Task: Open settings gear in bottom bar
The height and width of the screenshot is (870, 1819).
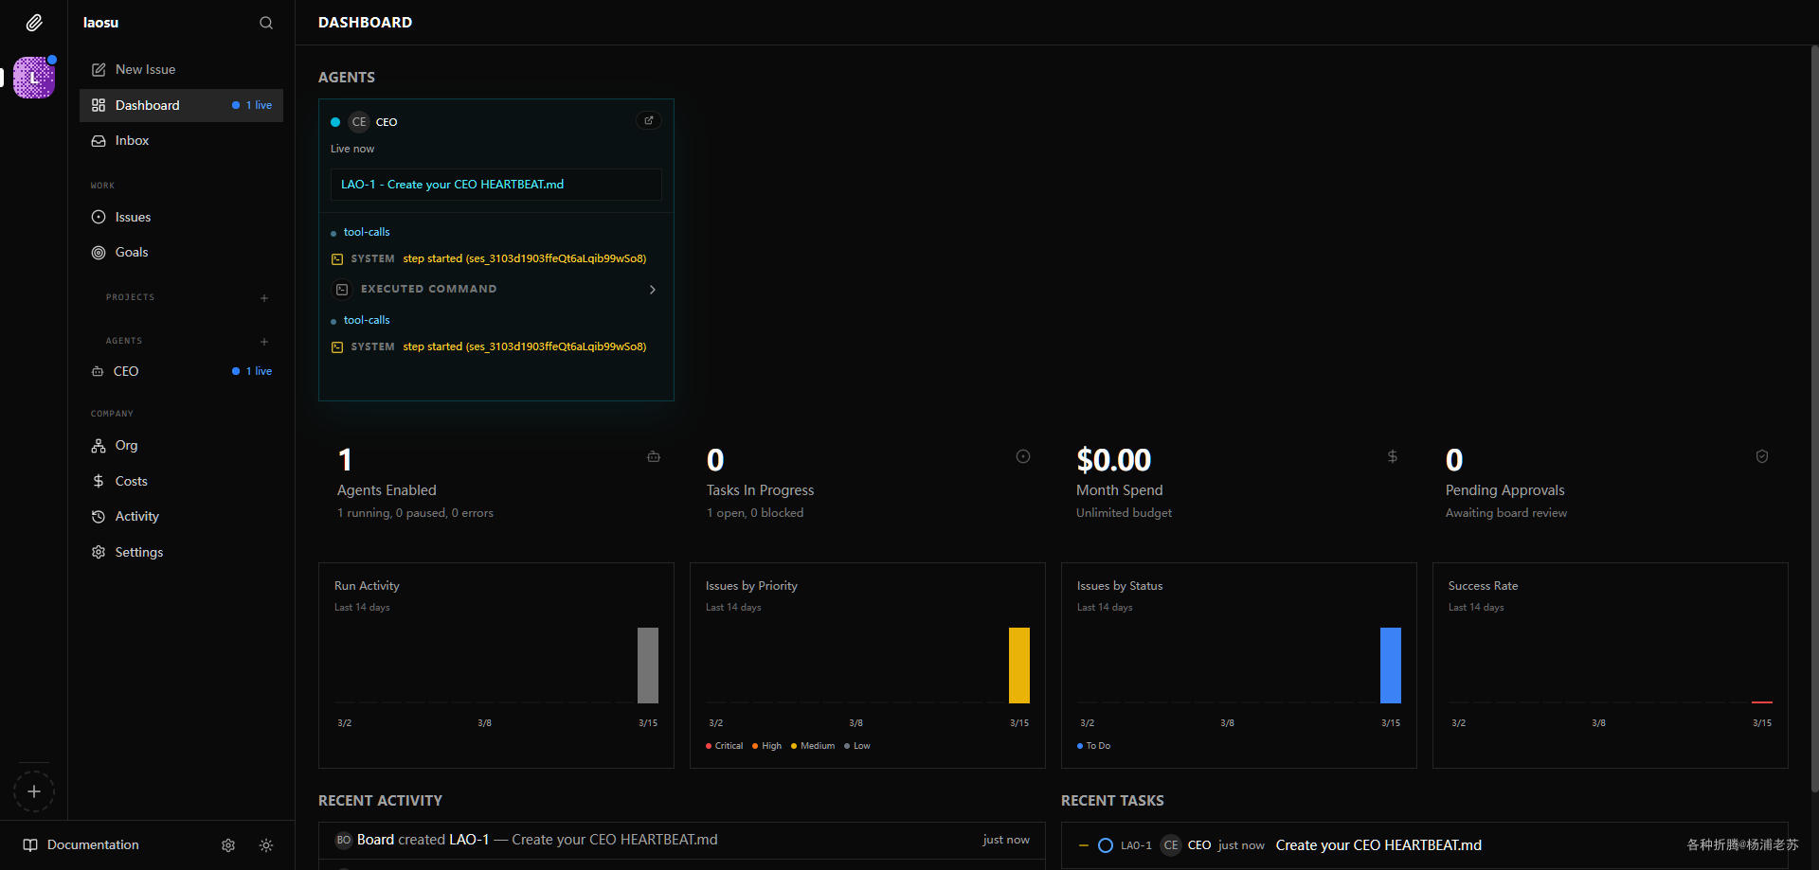Action: pyautogui.click(x=228, y=845)
